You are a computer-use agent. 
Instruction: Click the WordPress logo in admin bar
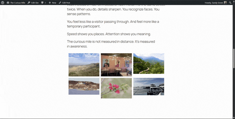(3, 2)
